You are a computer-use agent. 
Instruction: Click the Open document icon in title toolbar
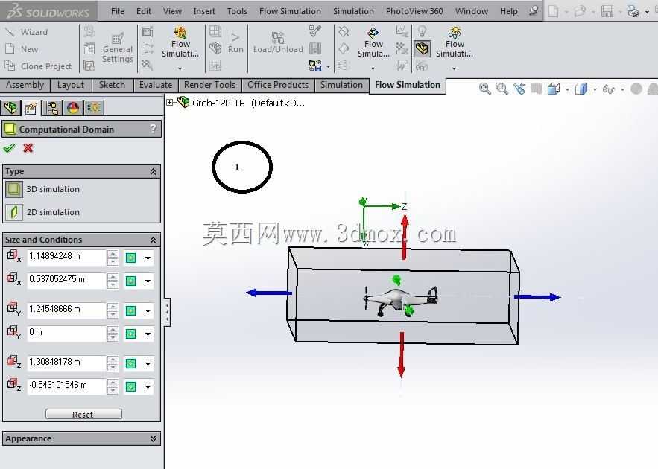(x=581, y=11)
